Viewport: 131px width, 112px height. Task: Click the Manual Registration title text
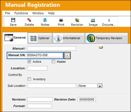pyautogui.click(x=33, y=5)
